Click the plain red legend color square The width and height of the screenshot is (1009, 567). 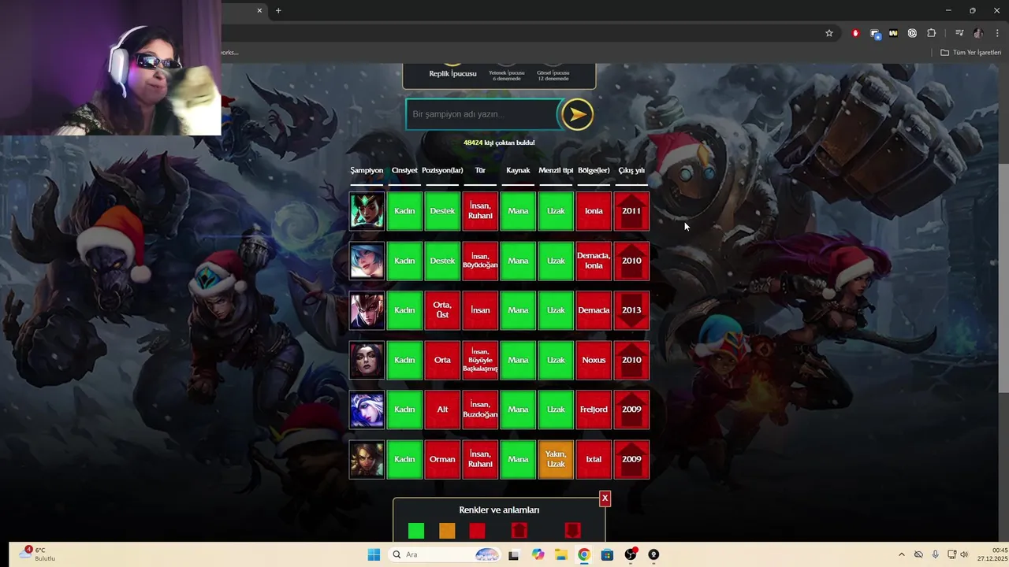(477, 531)
